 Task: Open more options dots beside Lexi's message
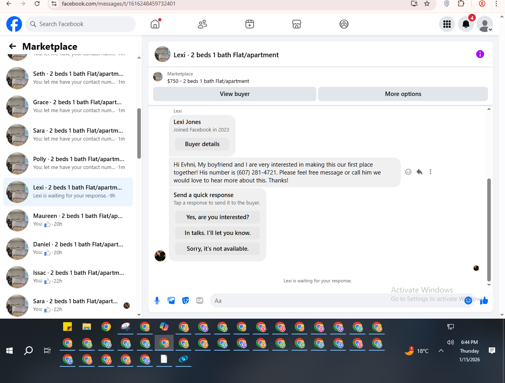coord(430,172)
